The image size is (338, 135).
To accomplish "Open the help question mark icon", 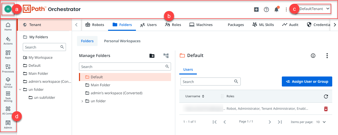I will [x=266, y=9].
